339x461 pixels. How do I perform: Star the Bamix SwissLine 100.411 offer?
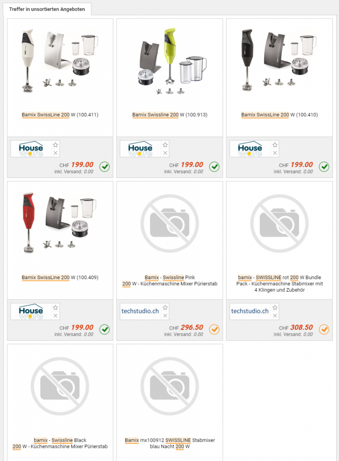tap(55, 145)
